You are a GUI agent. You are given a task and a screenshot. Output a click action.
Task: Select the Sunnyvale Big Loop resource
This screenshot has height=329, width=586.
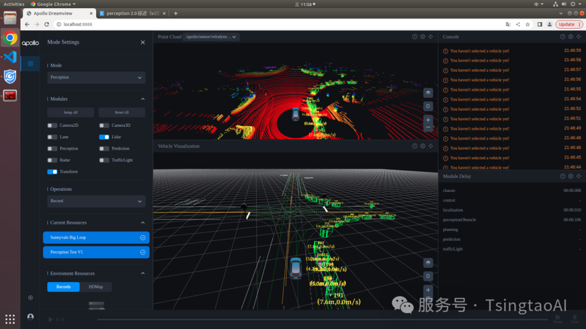(96, 237)
